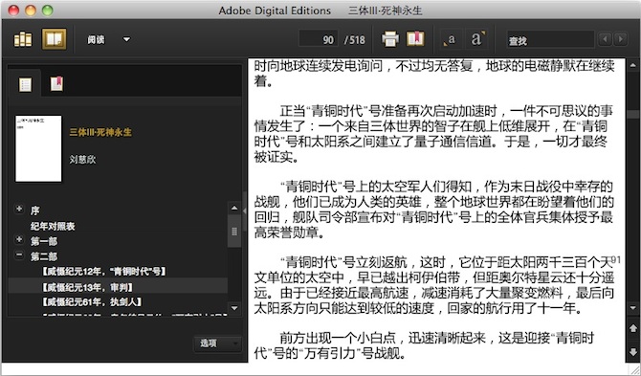Collapse the side panel with divider arrow
641x376 pixels.
coord(245,210)
